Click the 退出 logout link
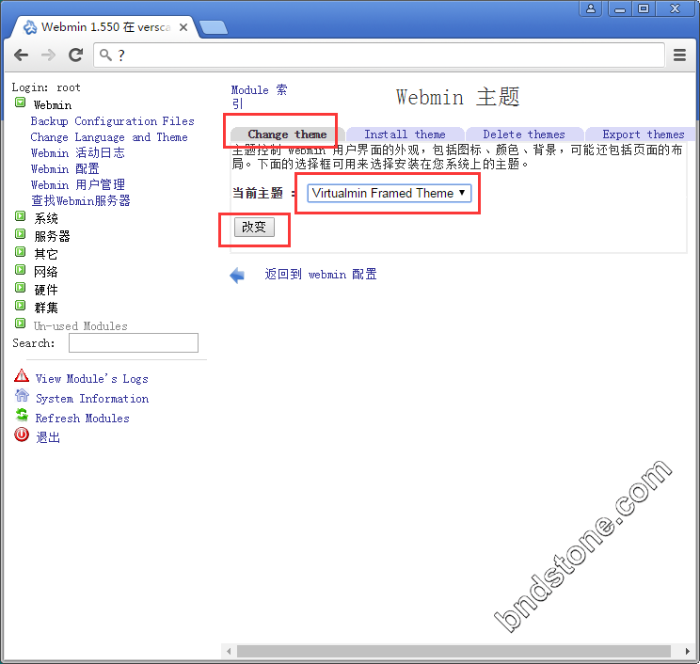The width and height of the screenshot is (700, 664). (x=48, y=437)
